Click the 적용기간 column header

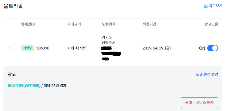coord(149,24)
